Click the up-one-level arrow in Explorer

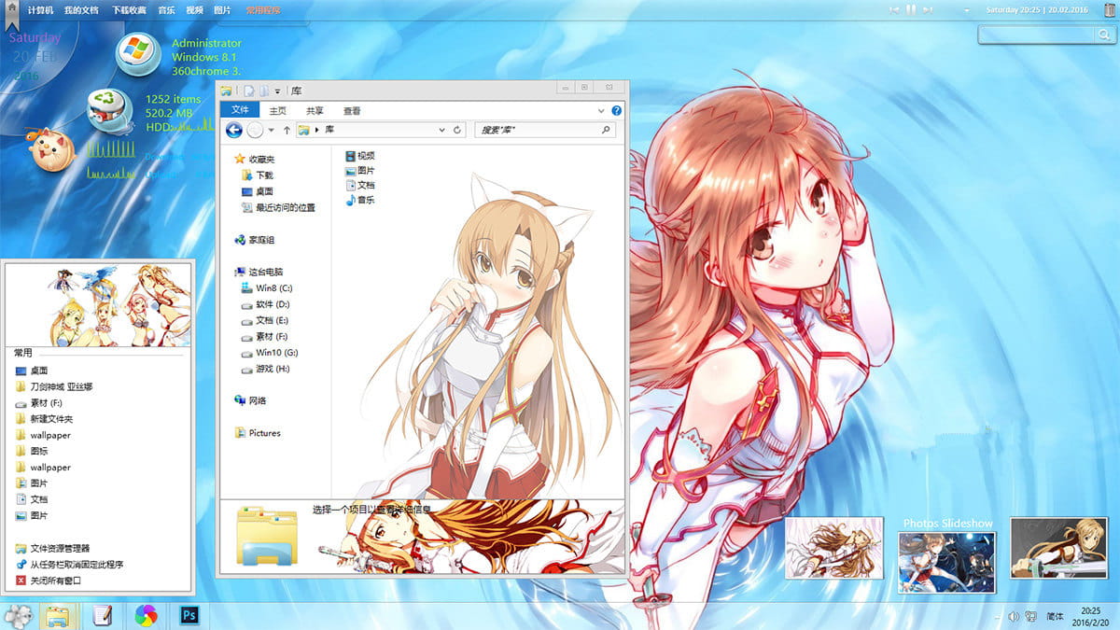(287, 129)
